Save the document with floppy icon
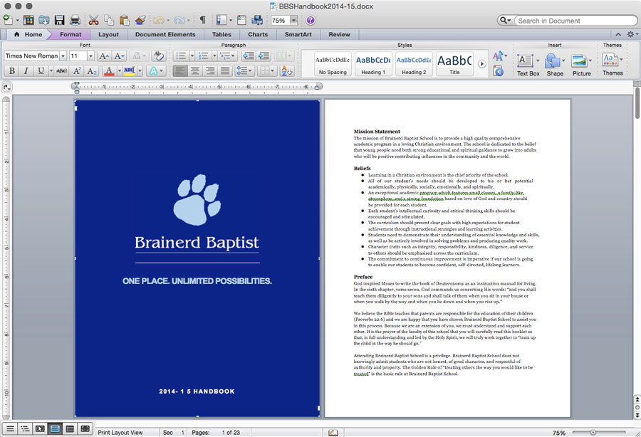The height and width of the screenshot is (437, 641). [60, 20]
